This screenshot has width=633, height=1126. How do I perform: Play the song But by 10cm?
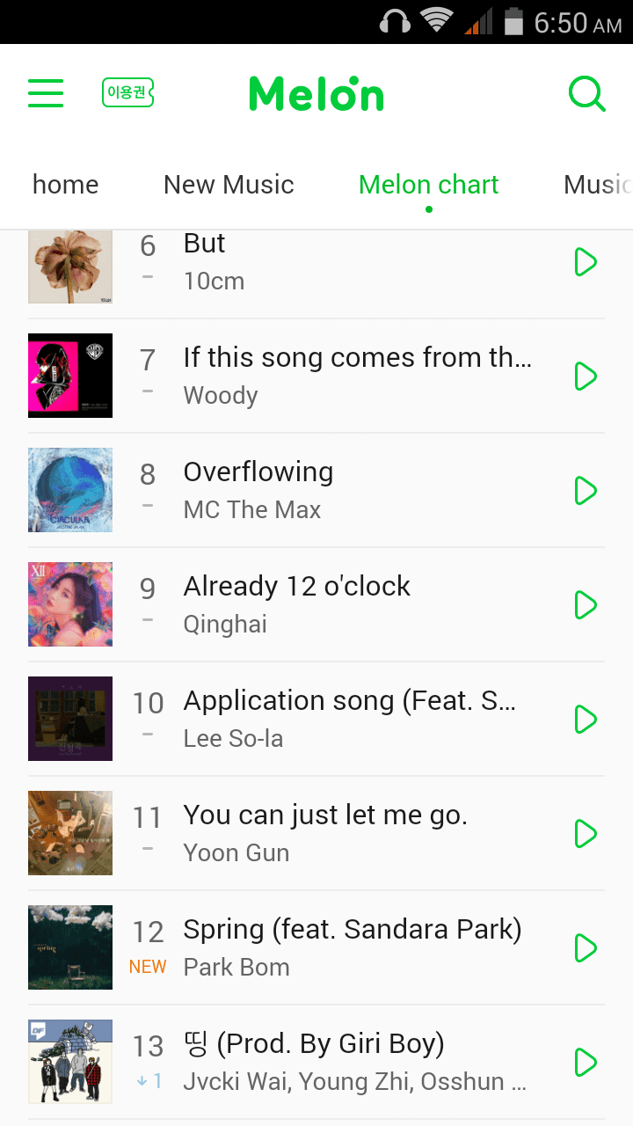click(586, 262)
